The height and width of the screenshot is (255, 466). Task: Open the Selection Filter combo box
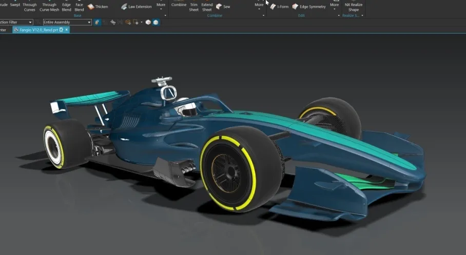click(x=16, y=22)
